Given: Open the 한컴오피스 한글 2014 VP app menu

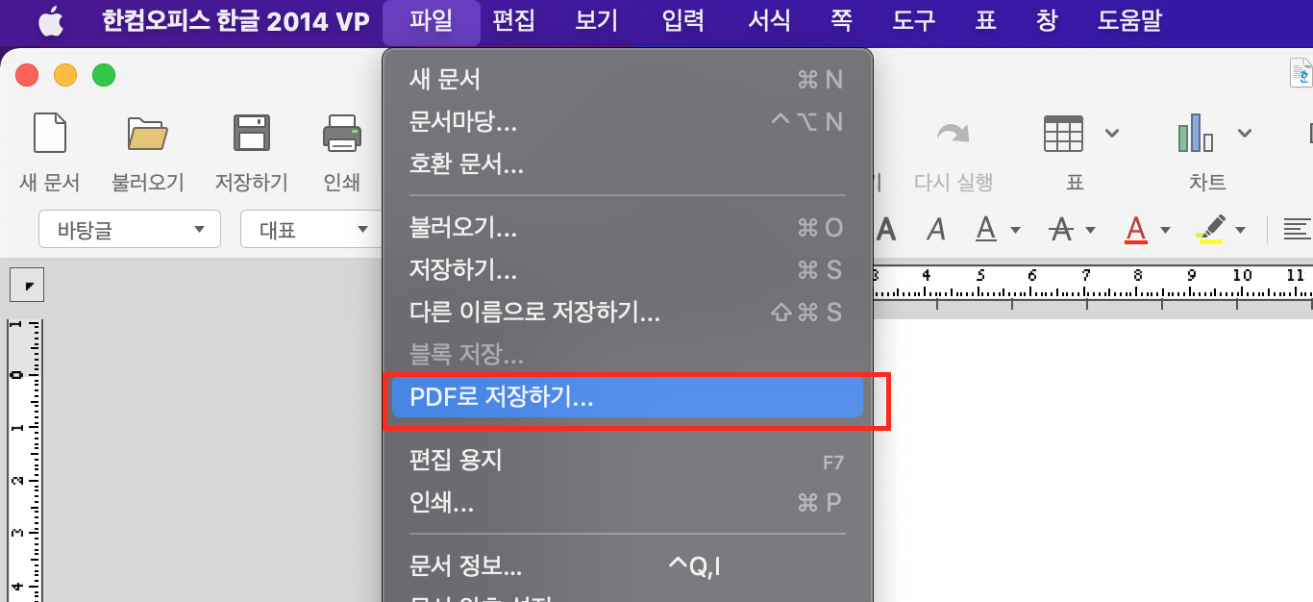Looking at the screenshot, I should (x=235, y=22).
